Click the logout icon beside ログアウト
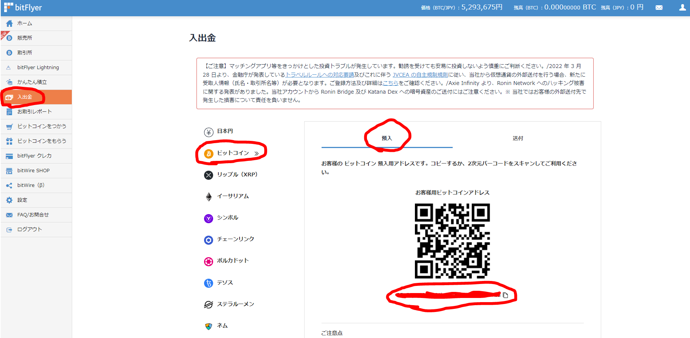690x338 pixels. (x=9, y=230)
